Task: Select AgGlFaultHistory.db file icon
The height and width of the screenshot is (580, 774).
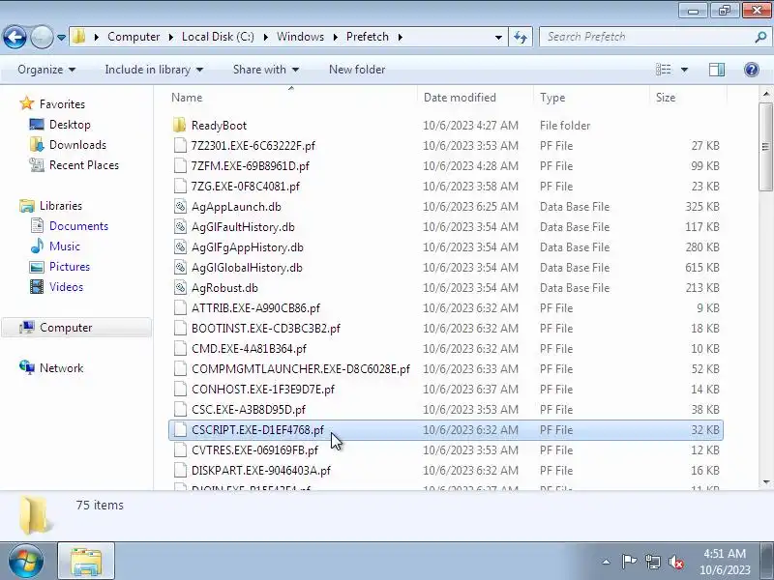Action: [180, 227]
